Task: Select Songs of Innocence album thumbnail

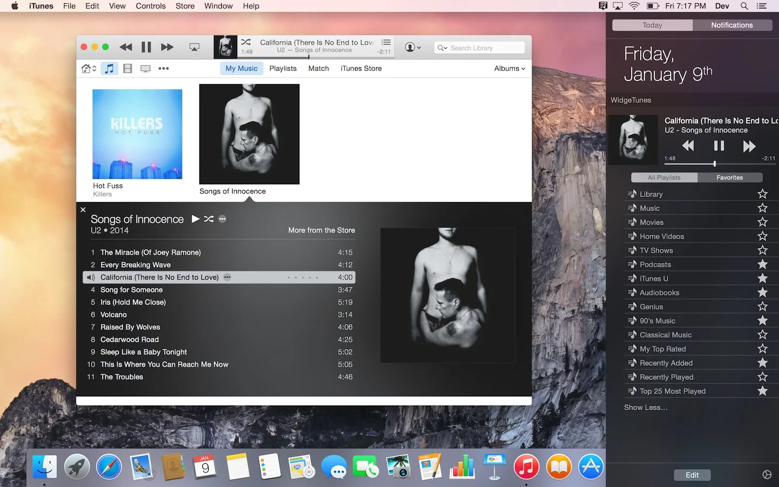Action: pos(249,134)
